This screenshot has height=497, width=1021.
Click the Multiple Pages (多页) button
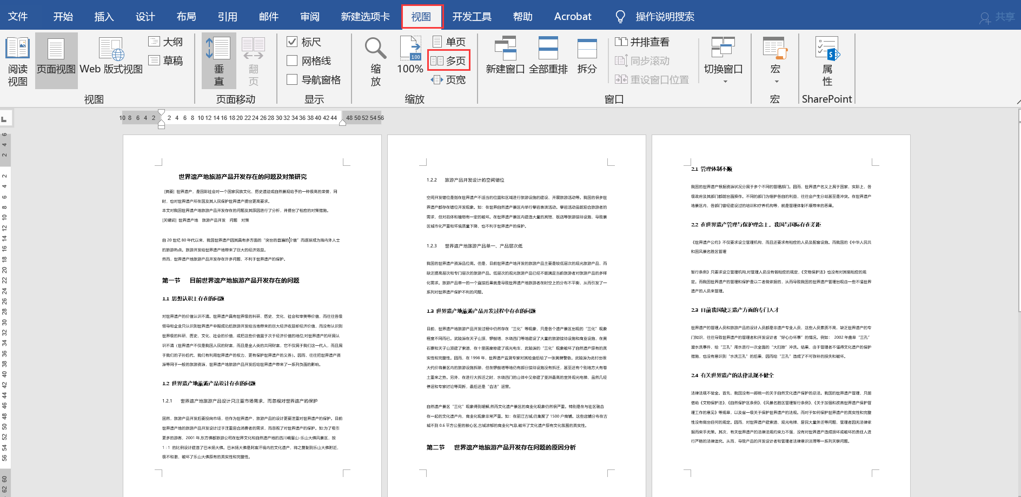coord(449,61)
